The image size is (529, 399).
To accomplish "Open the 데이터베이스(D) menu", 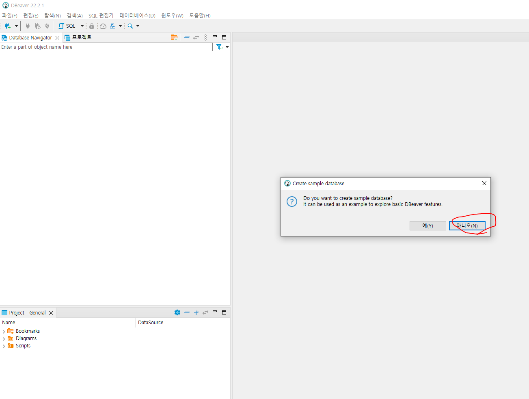I will [137, 15].
